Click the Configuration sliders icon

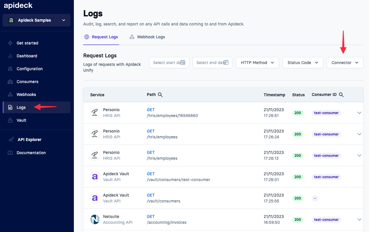coord(10,69)
